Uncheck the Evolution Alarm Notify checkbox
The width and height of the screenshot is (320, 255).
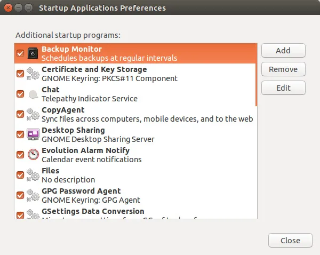point(20,155)
